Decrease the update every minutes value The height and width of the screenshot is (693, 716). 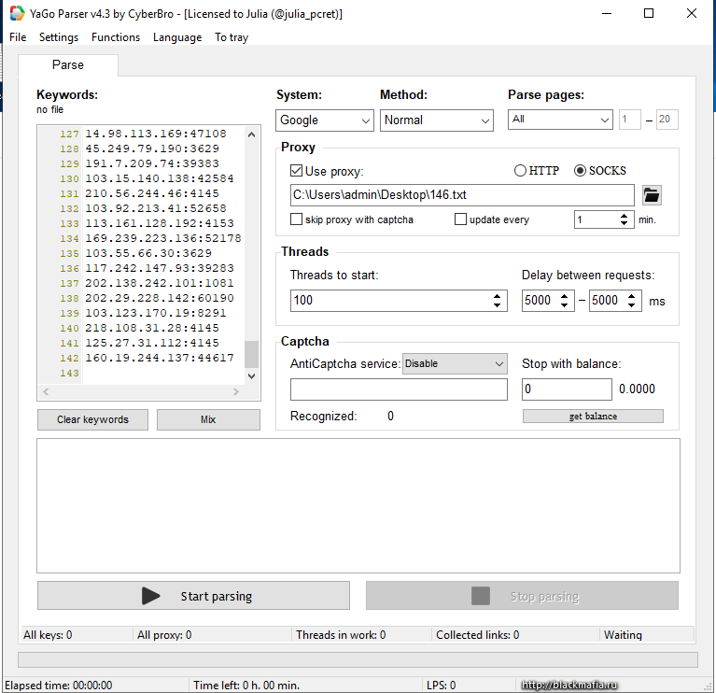623,224
